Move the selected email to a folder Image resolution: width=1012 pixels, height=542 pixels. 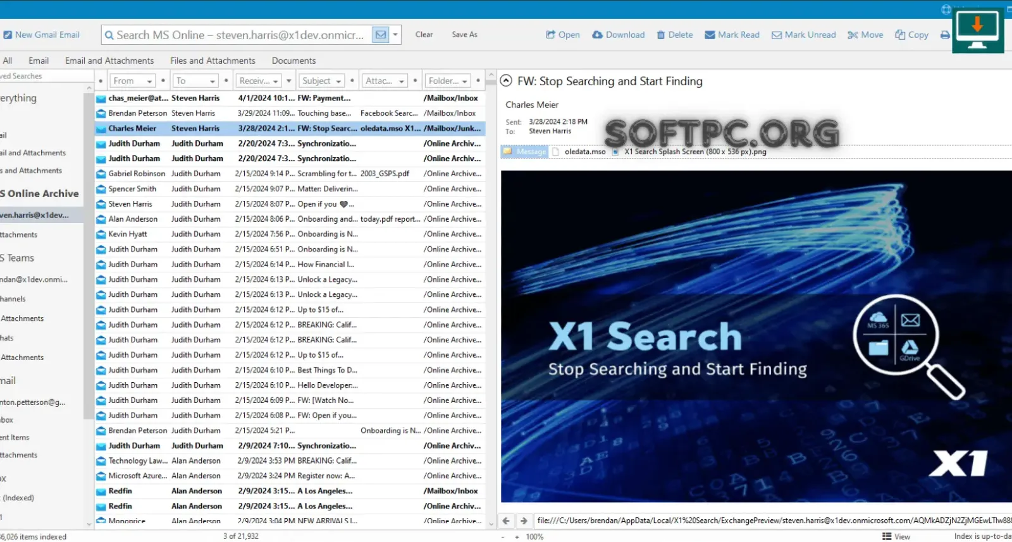click(x=865, y=35)
